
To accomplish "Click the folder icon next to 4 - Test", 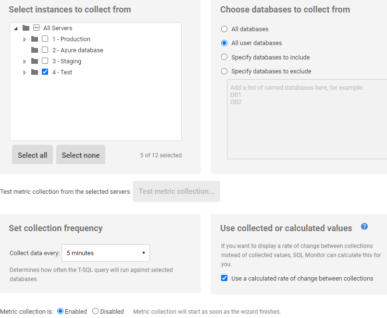I will click(x=34, y=72).
